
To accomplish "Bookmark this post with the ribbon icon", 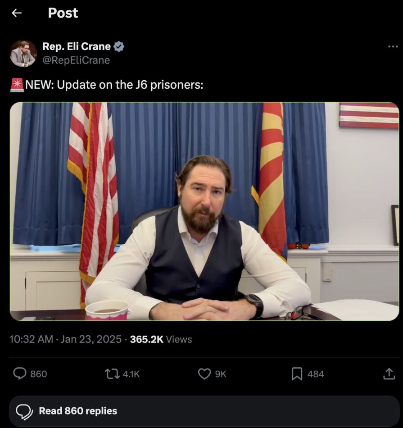I will click(x=297, y=373).
